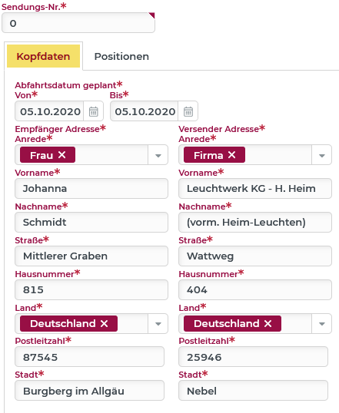Remove the Firma salutation tag

click(231, 155)
